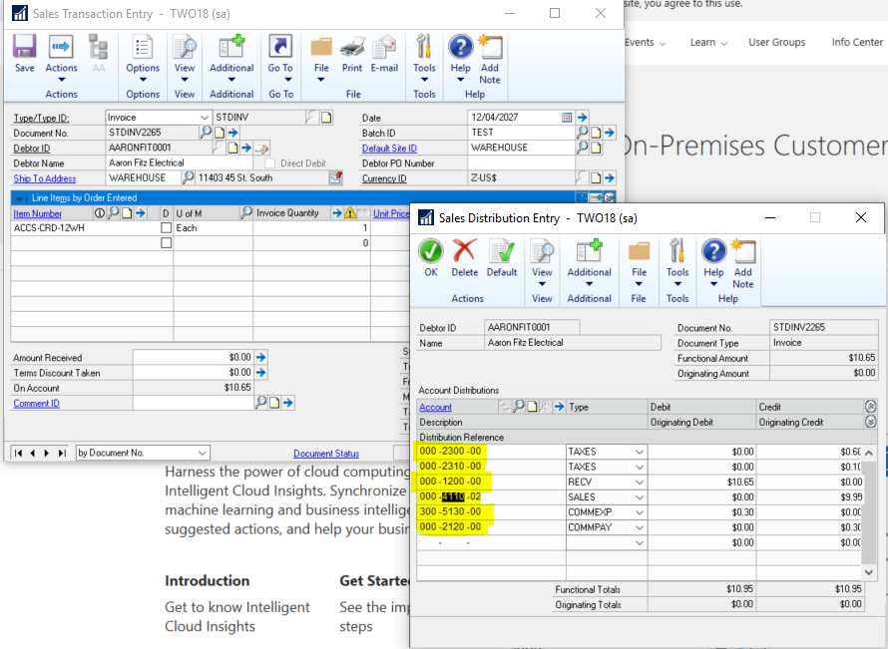The image size is (888, 649).
Task: Click the green OK icon in Sales Distribution Entry
Action: point(431,256)
